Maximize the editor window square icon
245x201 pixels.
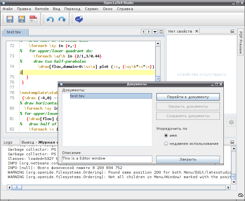(161, 32)
